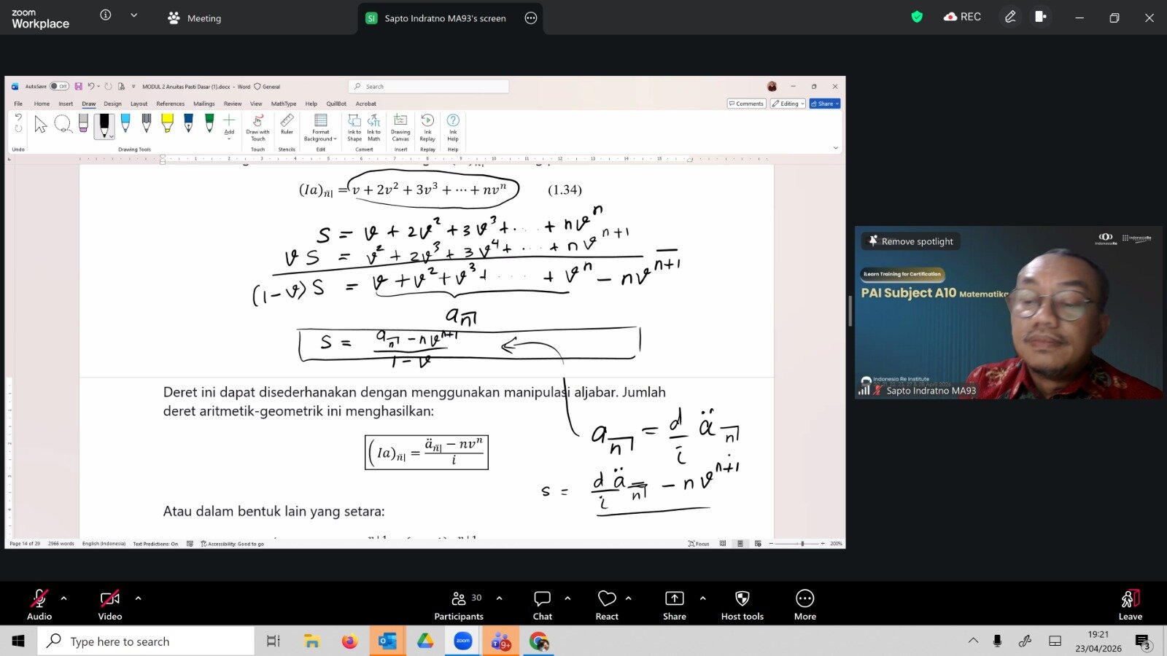Pick the Eraser tool
The width and height of the screenshot is (1167, 656).
[x=83, y=125]
